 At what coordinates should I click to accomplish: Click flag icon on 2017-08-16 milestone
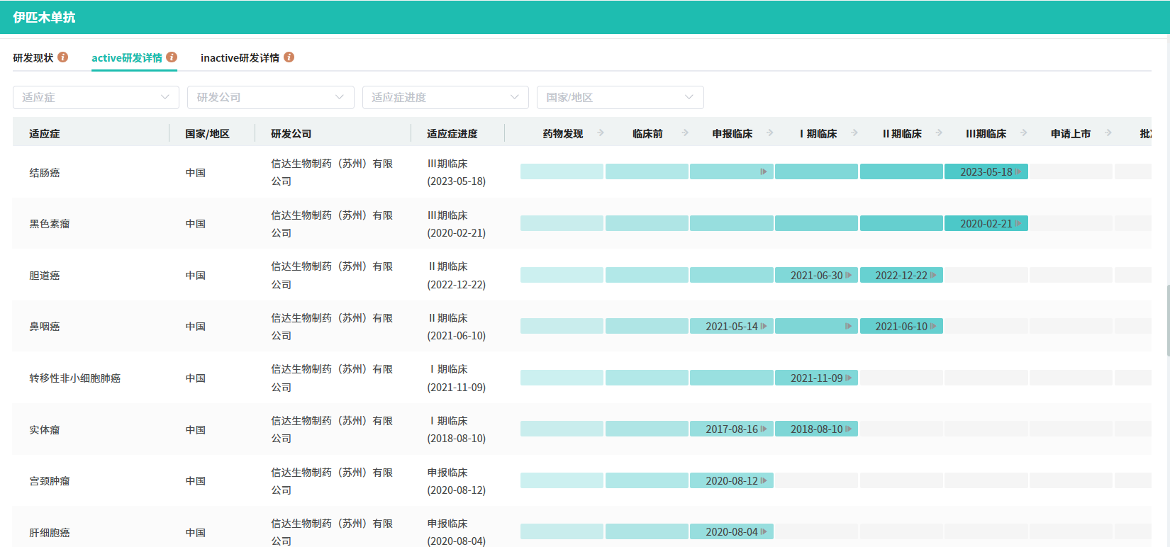tap(764, 429)
